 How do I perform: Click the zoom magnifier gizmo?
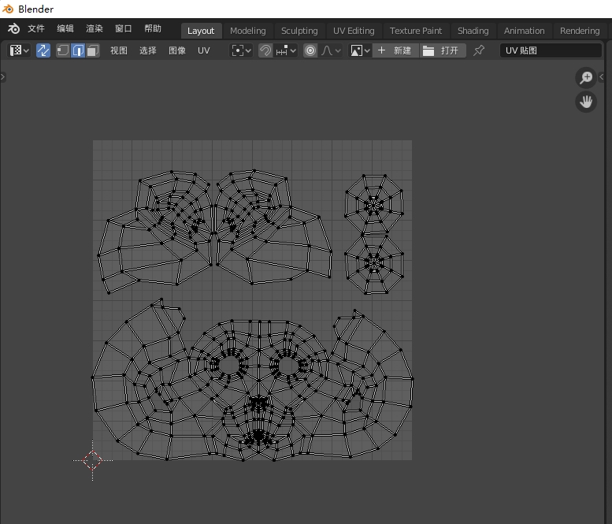(586, 77)
